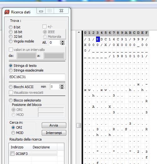Click the Avvia button
This screenshot has height=164, width=157.
[54, 125]
